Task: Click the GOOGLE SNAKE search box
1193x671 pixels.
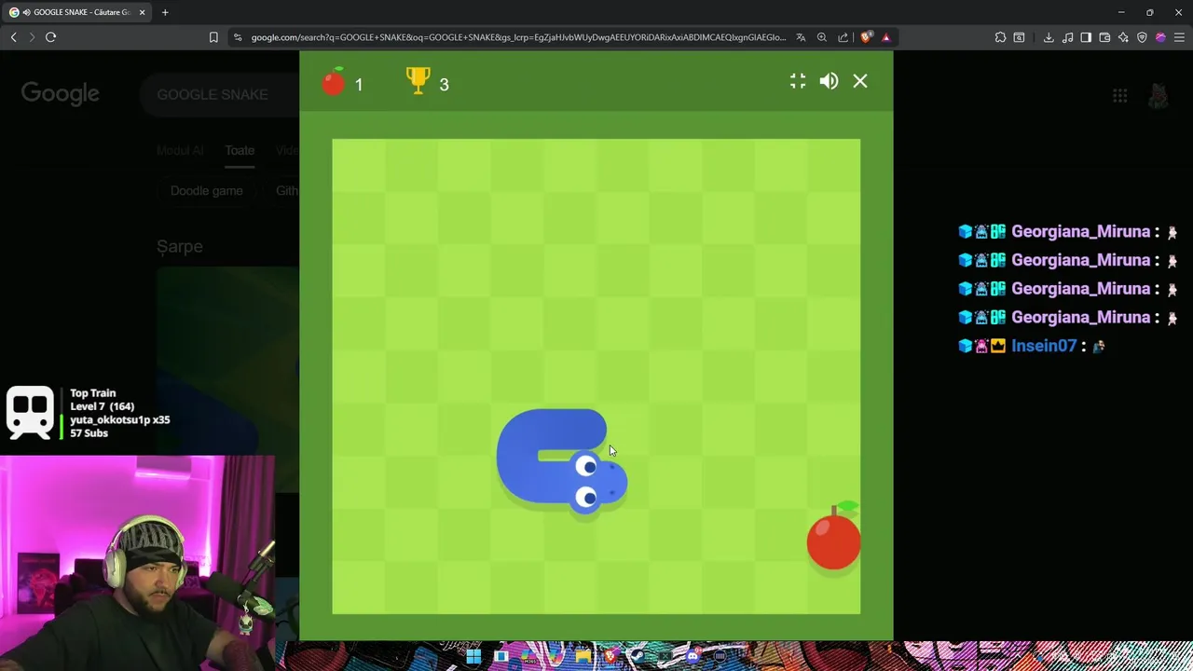Action: pyautogui.click(x=219, y=94)
